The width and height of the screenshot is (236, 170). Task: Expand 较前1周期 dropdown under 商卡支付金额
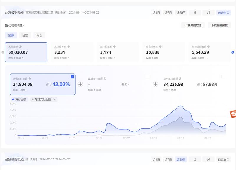171,90
